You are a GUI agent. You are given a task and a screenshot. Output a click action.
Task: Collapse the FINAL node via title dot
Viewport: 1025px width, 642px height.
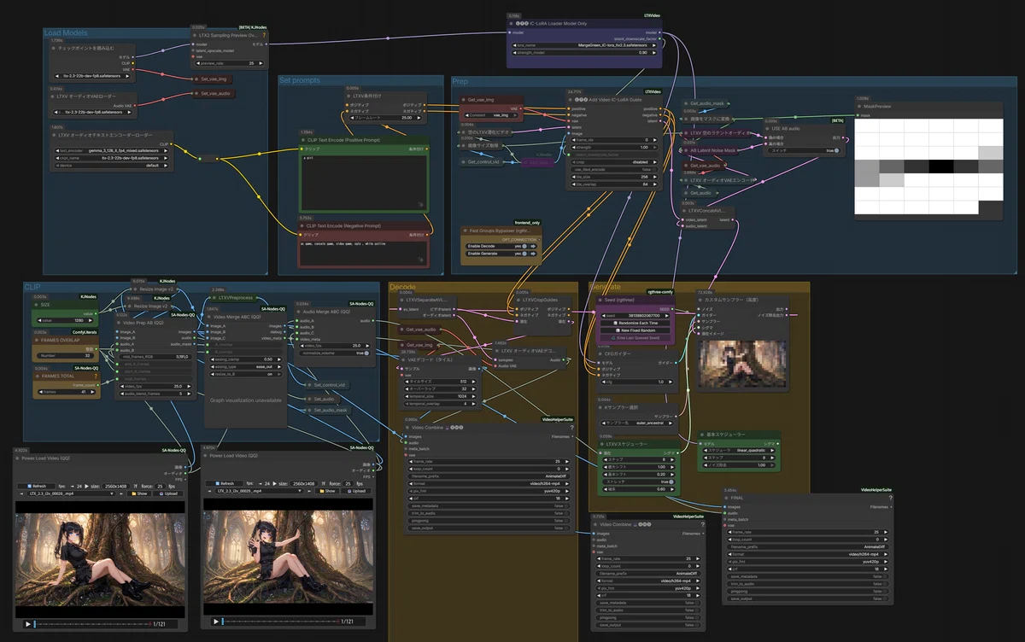[x=727, y=498]
